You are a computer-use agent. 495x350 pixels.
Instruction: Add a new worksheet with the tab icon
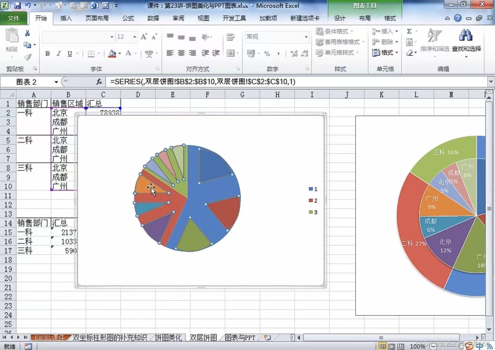click(x=267, y=337)
